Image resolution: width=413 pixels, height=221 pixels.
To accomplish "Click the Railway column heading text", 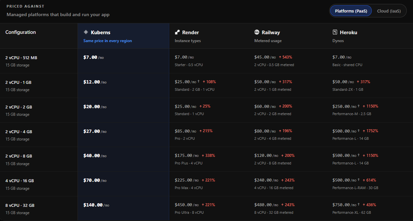I will 271,33.
